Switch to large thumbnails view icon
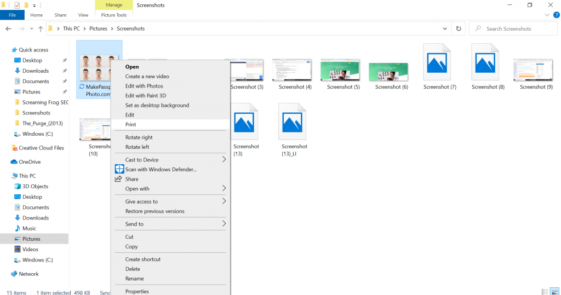The width and height of the screenshot is (561, 295). click(554, 292)
